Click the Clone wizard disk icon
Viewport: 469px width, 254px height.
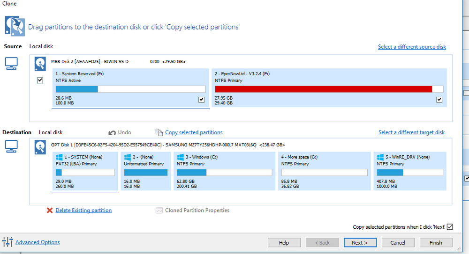(x=15, y=26)
